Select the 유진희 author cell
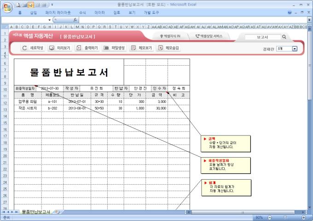 click(x=96, y=89)
